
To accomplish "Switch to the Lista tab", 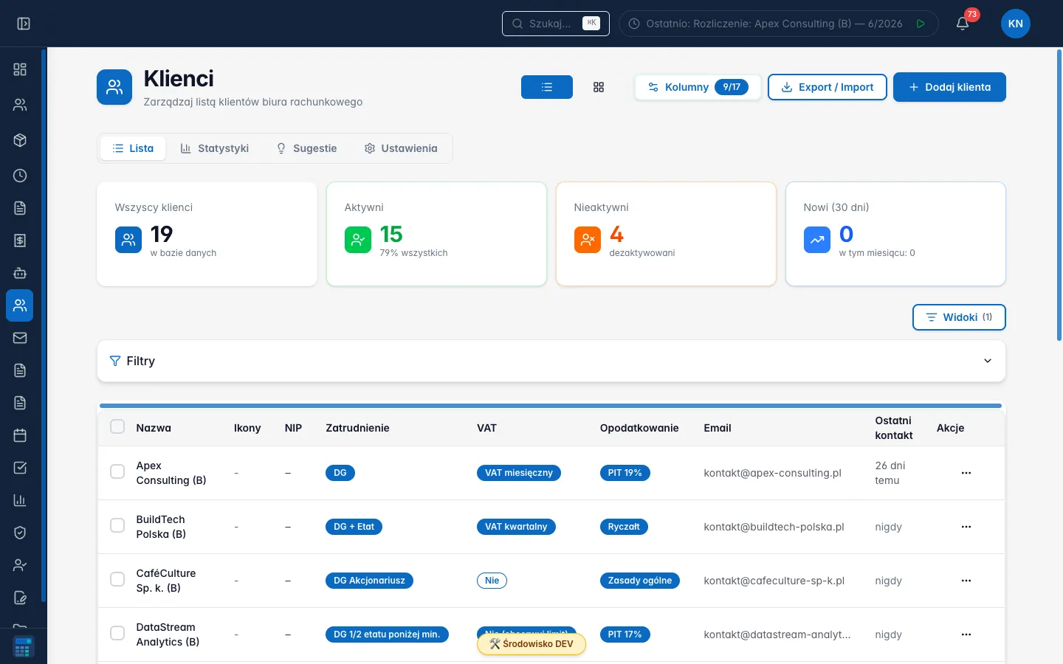I will (x=133, y=148).
